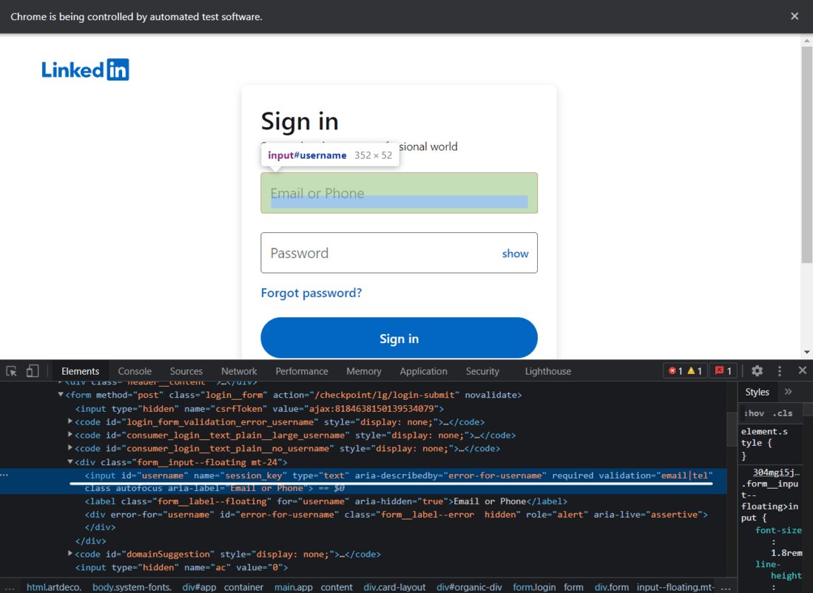Open DevTools settings gear
This screenshot has height=593, width=813.
tap(757, 371)
